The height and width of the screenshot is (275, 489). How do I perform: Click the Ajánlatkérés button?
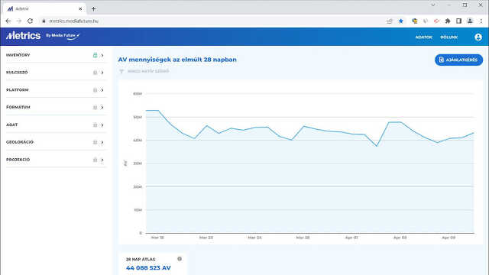pyautogui.click(x=458, y=60)
